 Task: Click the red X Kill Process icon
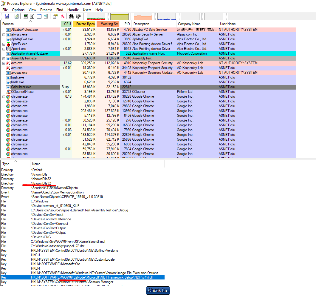(x=63, y=16)
